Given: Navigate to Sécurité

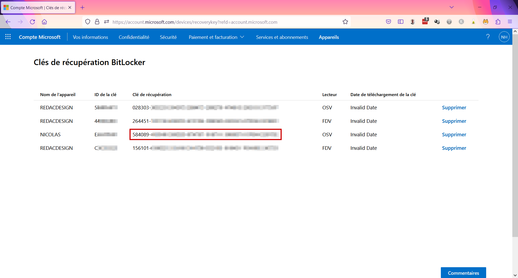Looking at the screenshot, I should pos(168,37).
